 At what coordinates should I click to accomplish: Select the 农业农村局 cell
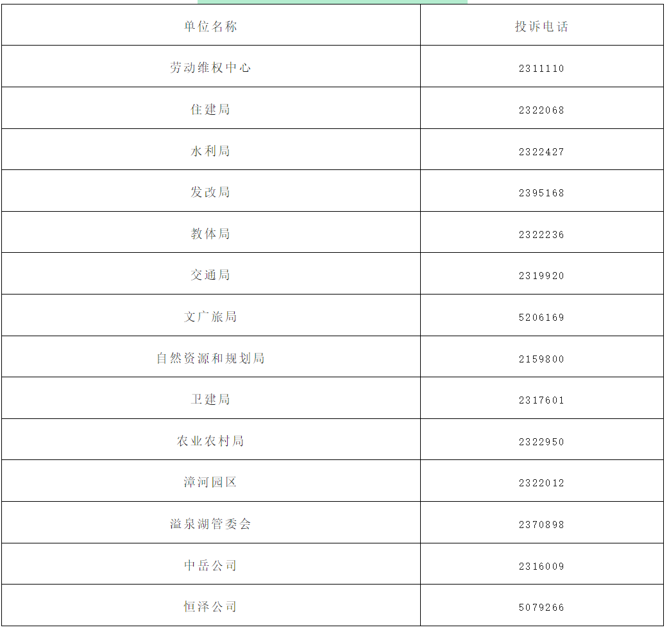210,441
